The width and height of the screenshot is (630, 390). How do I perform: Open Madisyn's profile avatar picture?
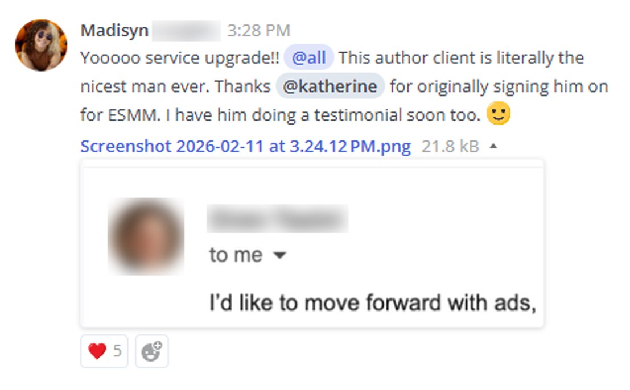[x=41, y=45]
